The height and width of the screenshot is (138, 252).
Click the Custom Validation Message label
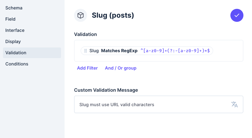(106, 90)
